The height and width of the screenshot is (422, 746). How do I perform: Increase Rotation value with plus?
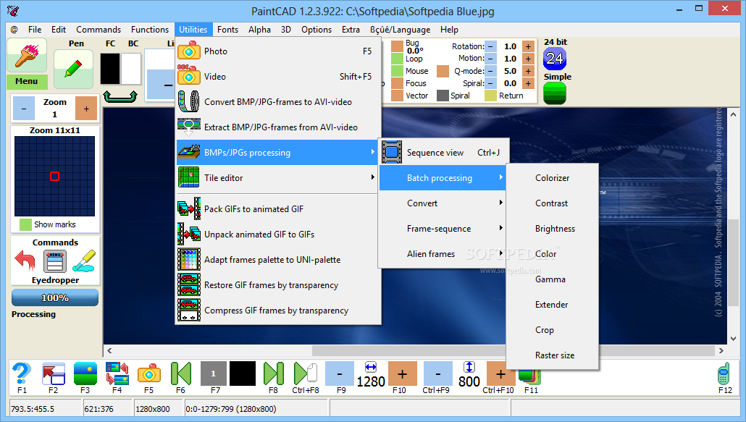pos(528,46)
